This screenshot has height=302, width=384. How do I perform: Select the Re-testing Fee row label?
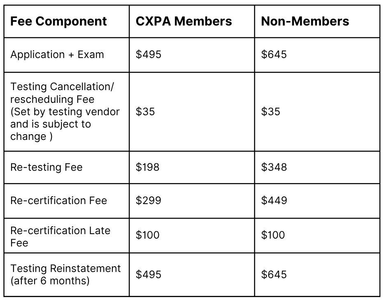tap(46, 167)
